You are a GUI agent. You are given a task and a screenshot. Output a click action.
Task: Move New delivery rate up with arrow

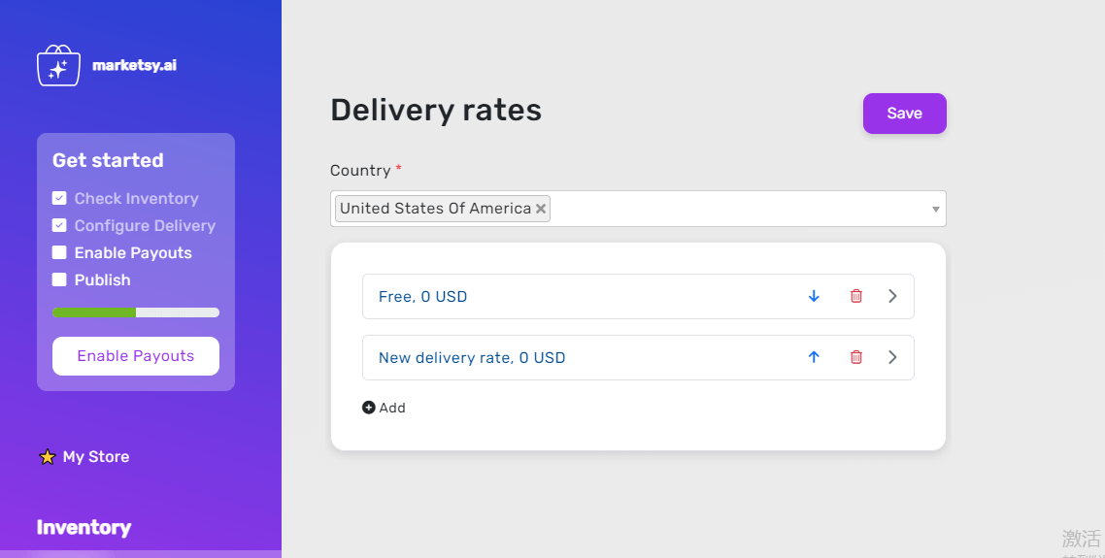814,357
